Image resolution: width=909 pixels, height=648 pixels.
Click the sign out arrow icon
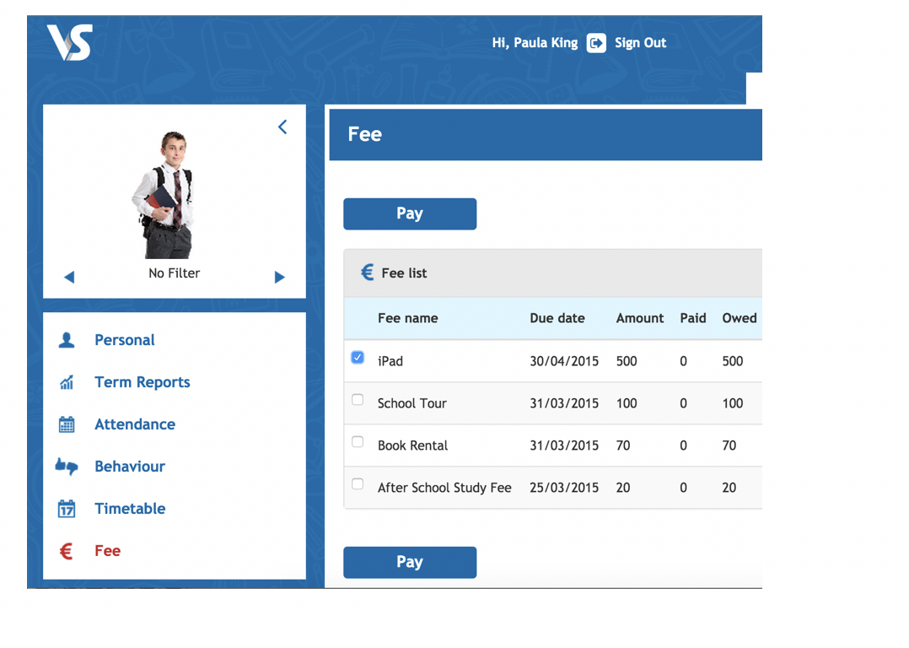596,43
